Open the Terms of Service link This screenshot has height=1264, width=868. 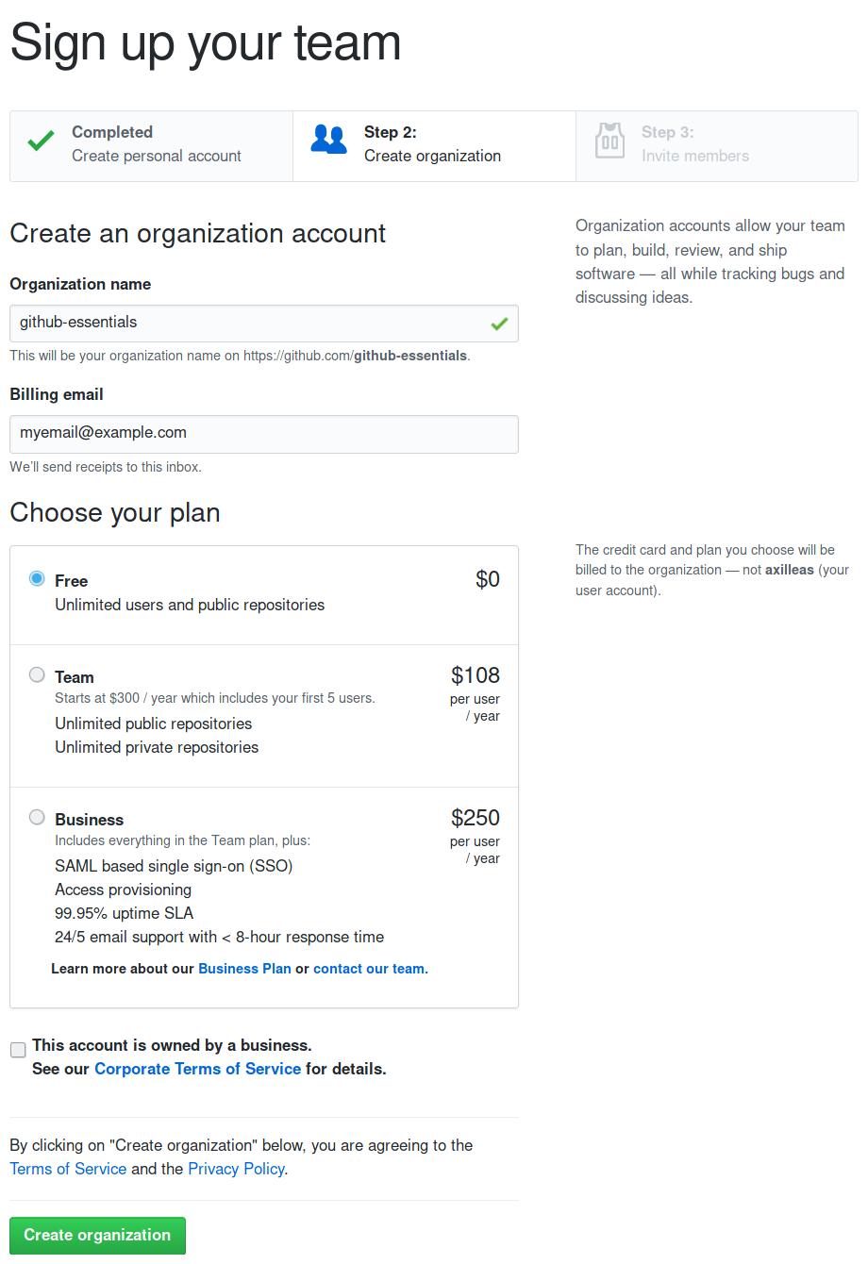tap(68, 1169)
